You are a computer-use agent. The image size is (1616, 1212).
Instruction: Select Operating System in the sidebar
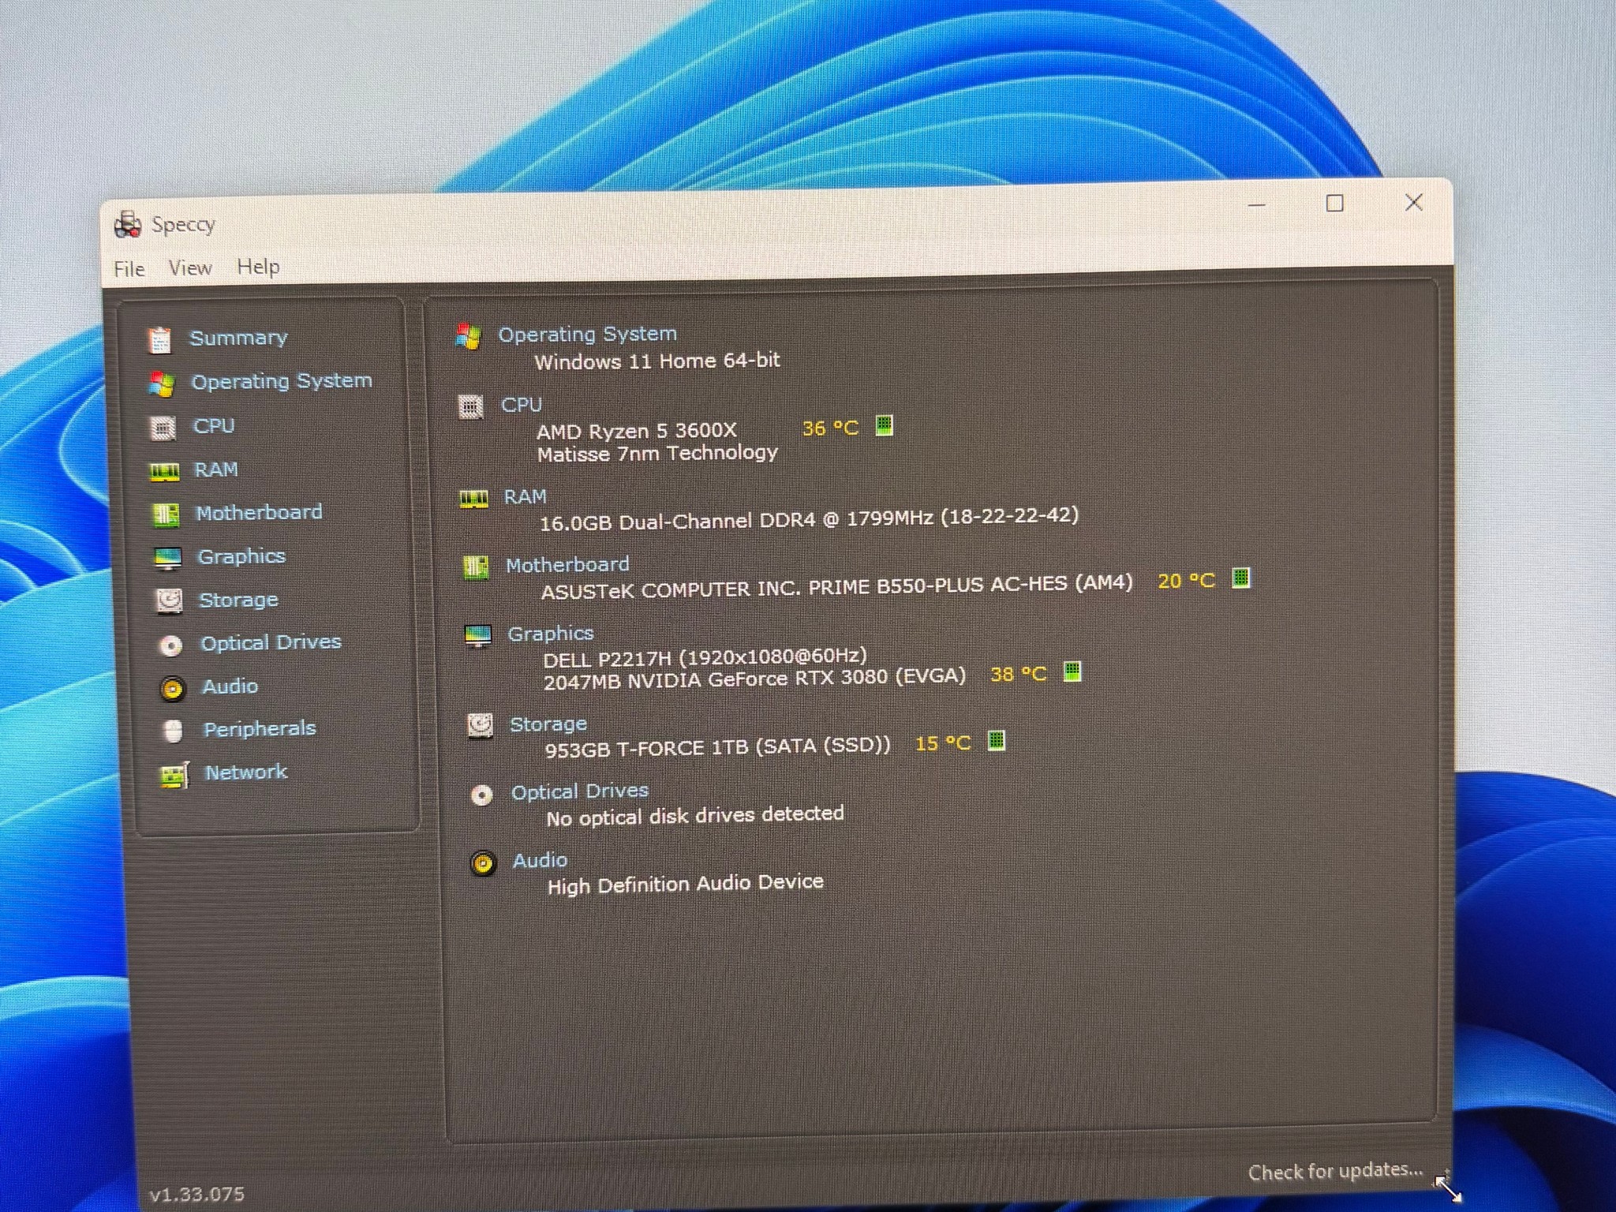click(282, 381)
